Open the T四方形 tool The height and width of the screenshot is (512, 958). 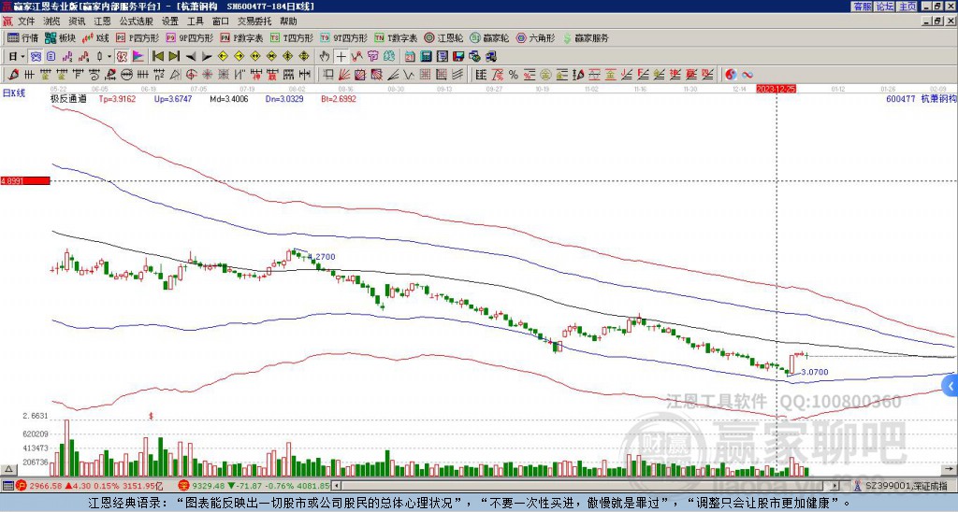click(x=292, y=37)
